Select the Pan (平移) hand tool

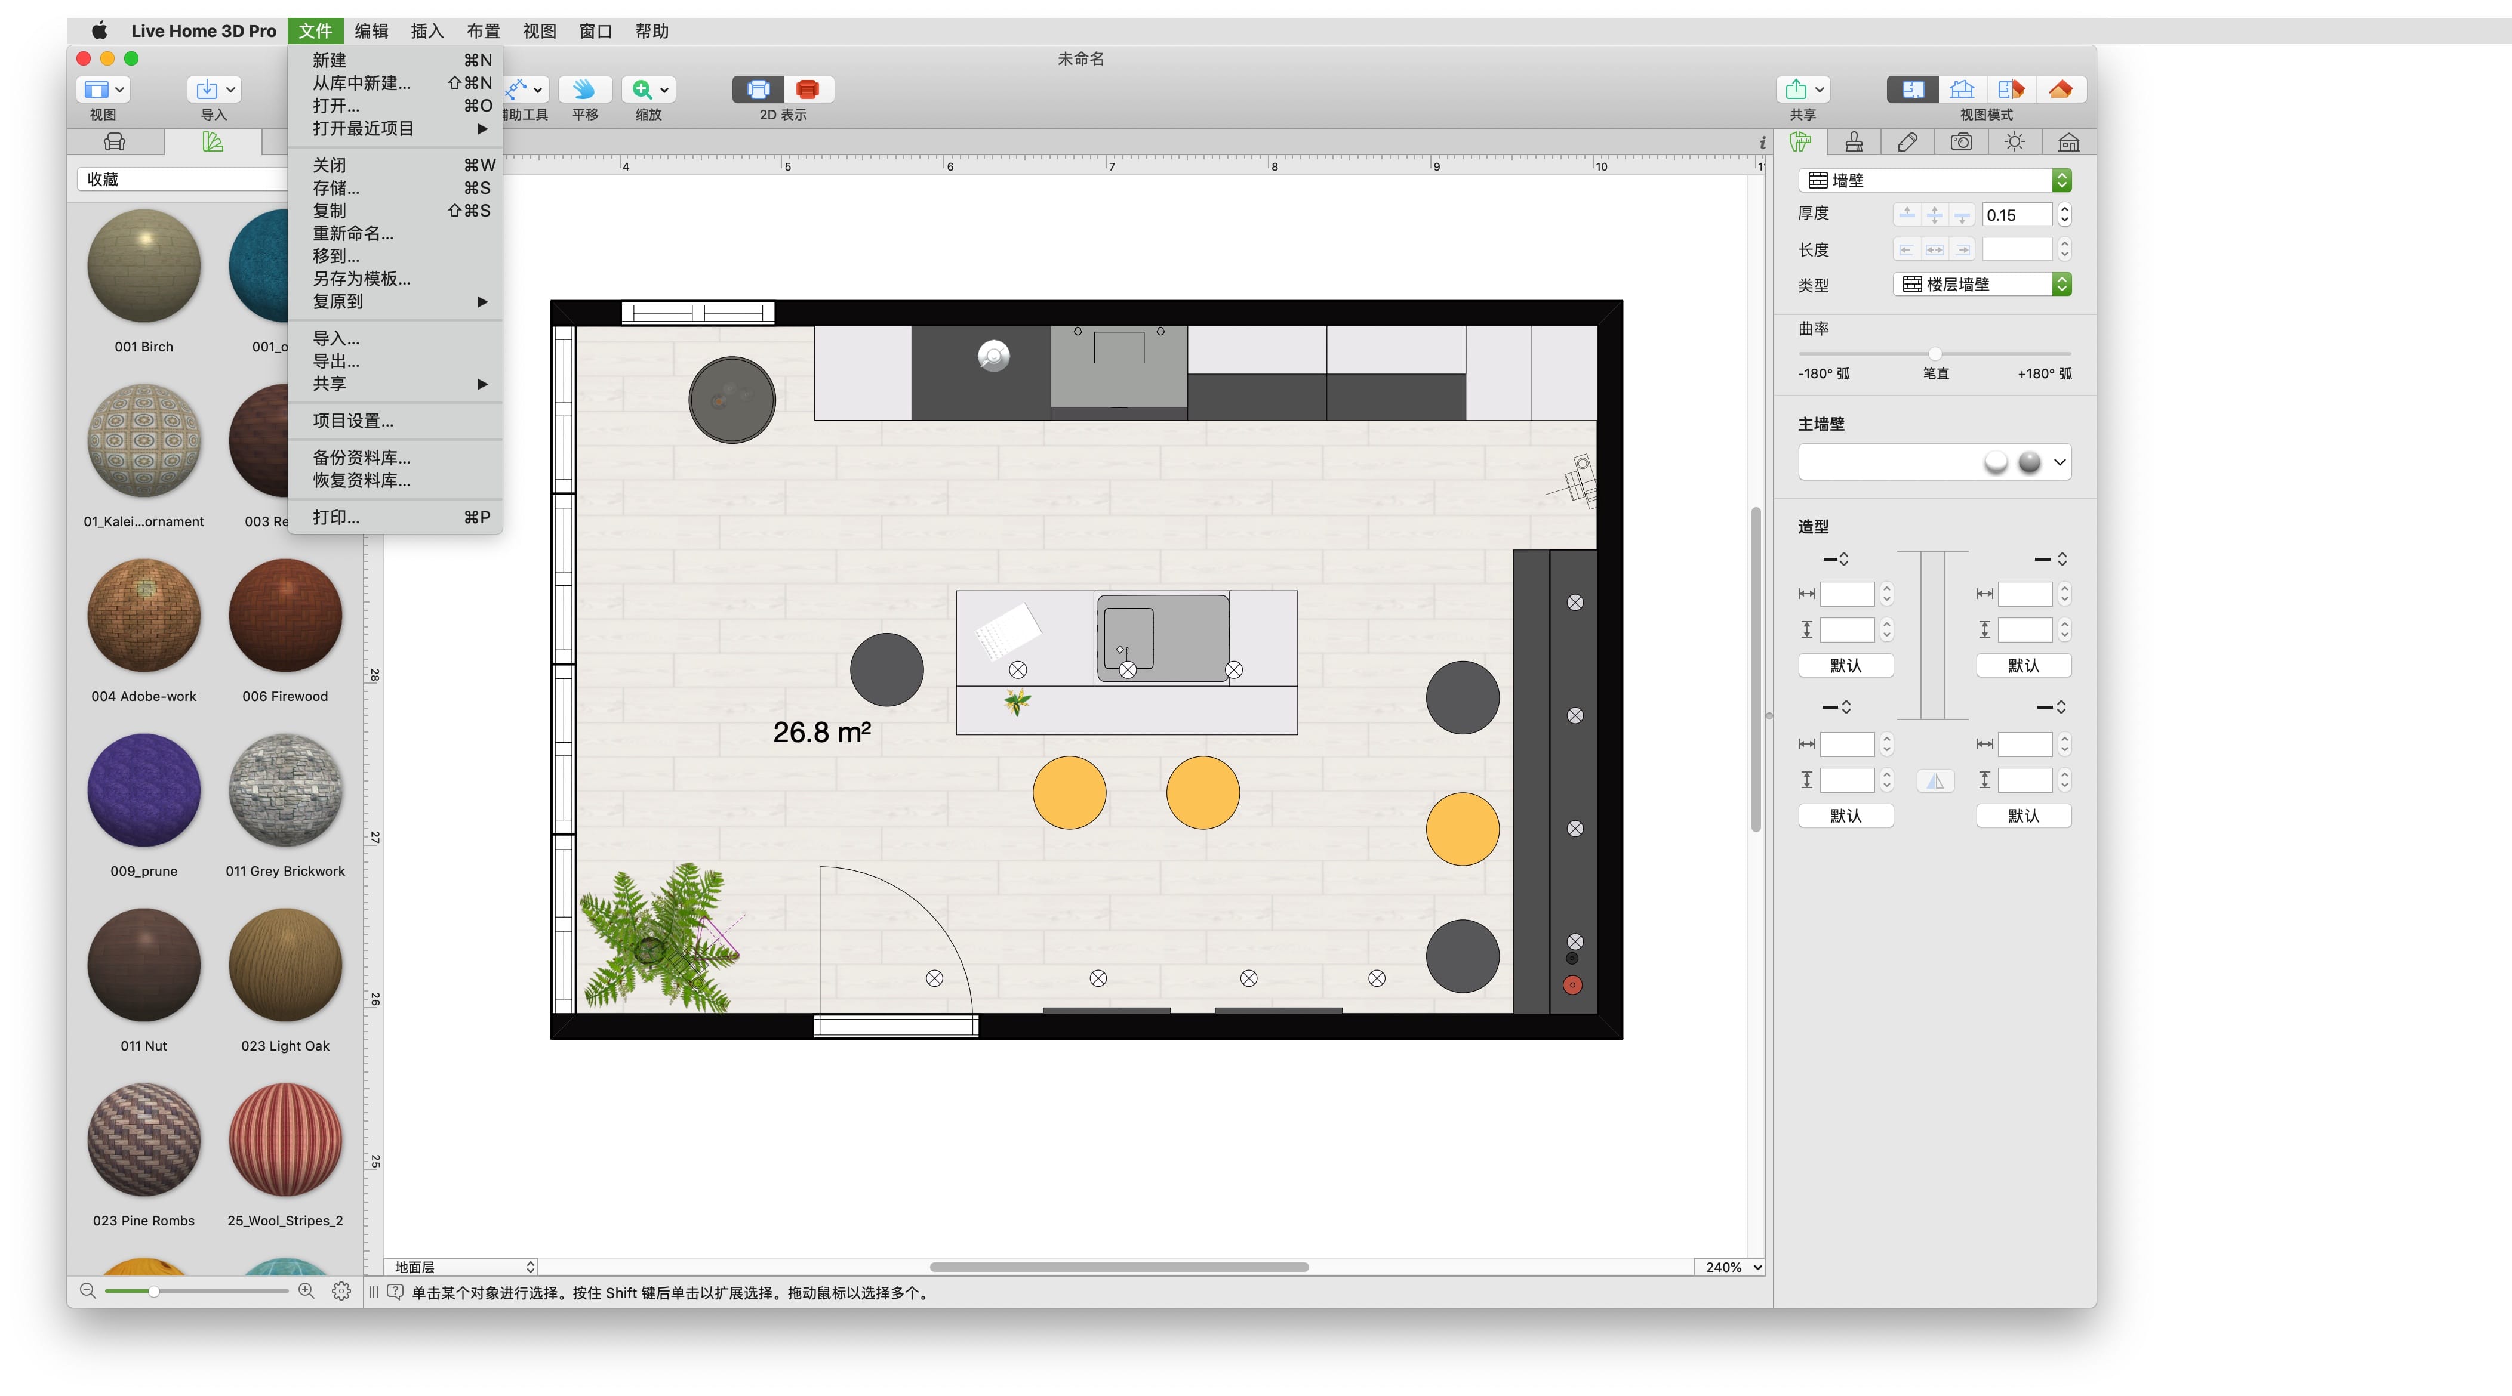pyautogui.click(x=584, y=89)
